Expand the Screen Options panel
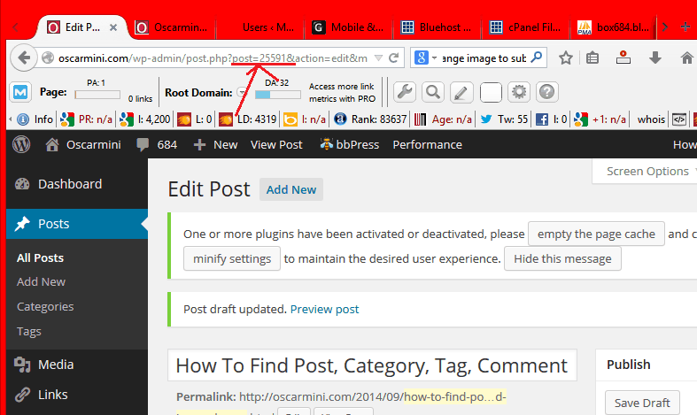697x415 pixels. (647, 171)
